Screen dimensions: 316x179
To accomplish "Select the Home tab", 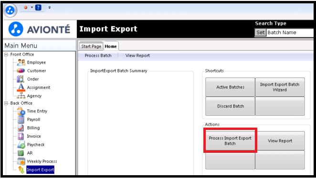I will point(111,46).
